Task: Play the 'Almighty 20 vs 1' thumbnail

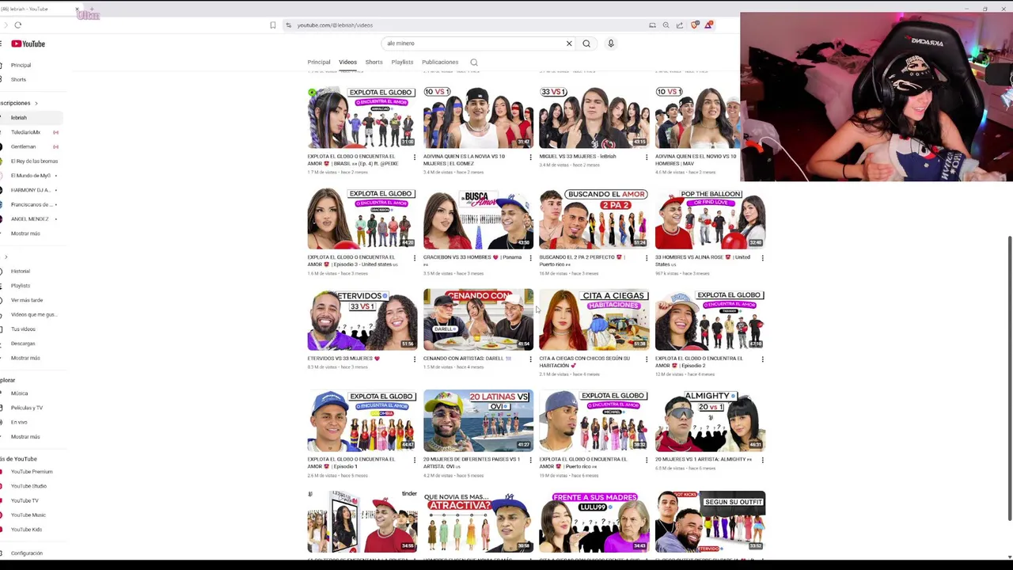Action: (710, 420)
